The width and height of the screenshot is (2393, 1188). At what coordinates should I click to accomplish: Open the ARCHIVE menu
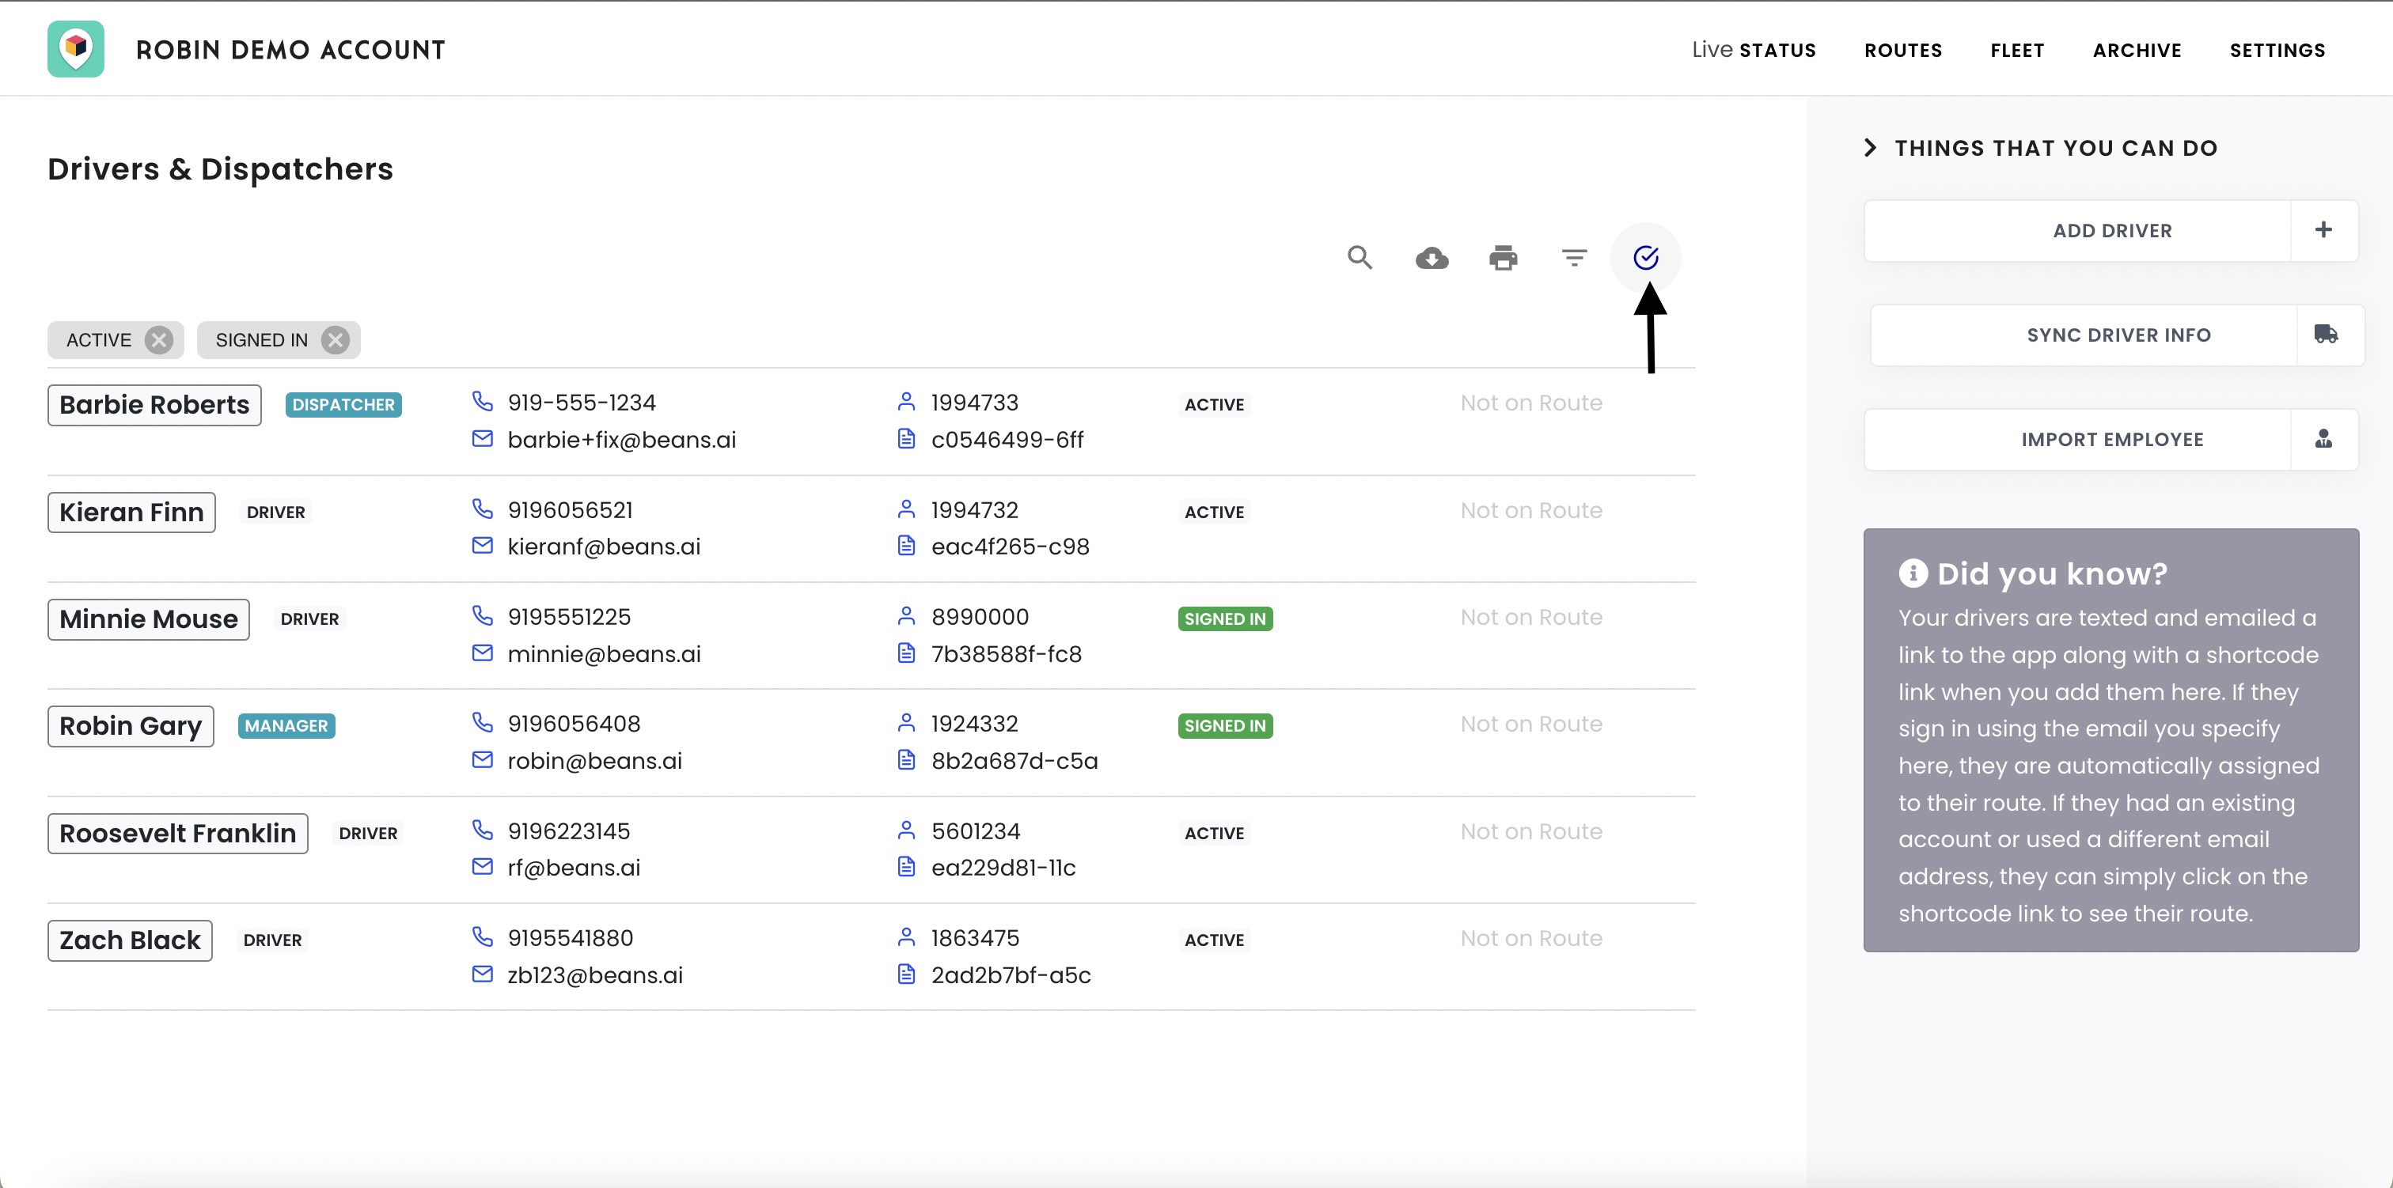pyautogui.click(x=2137, y=50)
